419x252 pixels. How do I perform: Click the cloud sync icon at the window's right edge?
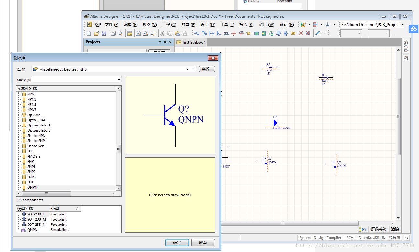[x=413, y=29]
